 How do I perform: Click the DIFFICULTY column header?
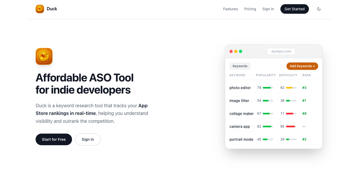coord(288,75)
